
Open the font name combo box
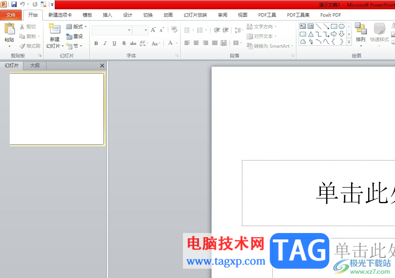[111, 30]
